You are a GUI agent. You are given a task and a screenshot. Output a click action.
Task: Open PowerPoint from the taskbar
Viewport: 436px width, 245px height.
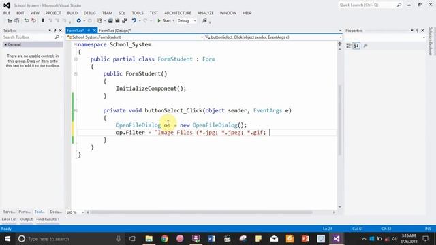tap(305, 239)
